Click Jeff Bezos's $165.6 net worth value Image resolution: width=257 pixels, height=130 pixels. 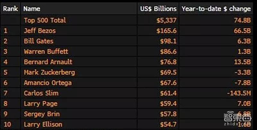166,31
